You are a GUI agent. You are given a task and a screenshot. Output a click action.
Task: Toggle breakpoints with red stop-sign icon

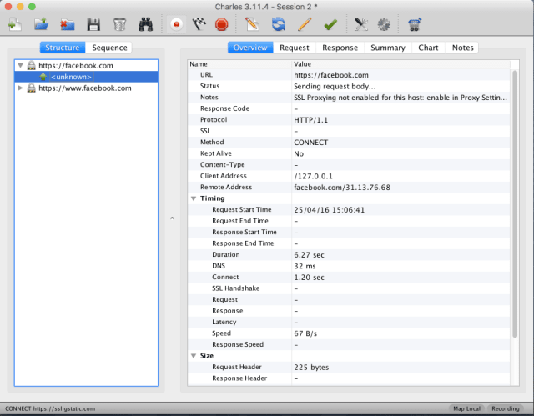coord(222,24)
